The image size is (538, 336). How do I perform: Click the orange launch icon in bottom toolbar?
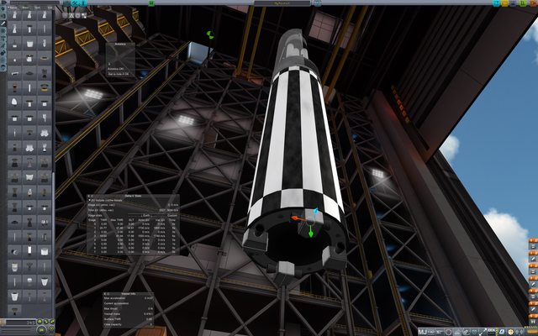tap(531, 332)
